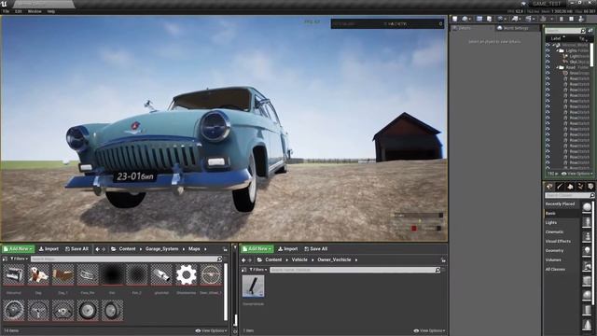Click Vehicle in the right breadcrumb path

pyautogui.click(x=299, y=259)
